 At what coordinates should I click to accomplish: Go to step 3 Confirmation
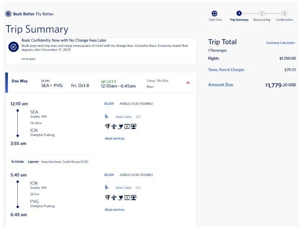[284, 13]
